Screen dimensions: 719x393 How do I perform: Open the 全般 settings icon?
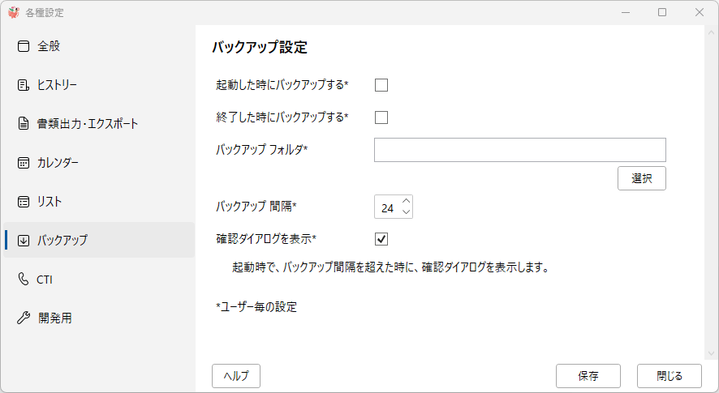click(24, 46)
